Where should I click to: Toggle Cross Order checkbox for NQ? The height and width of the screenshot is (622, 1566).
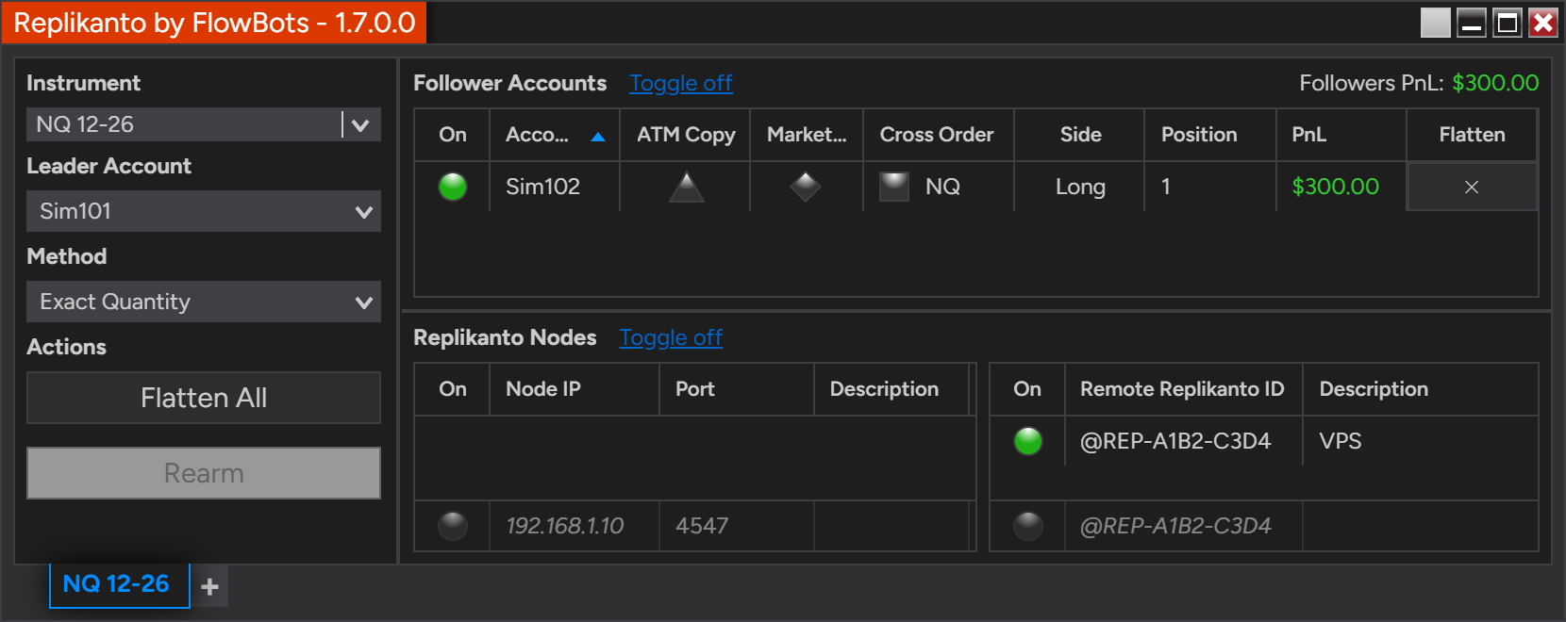pos(894,187)
